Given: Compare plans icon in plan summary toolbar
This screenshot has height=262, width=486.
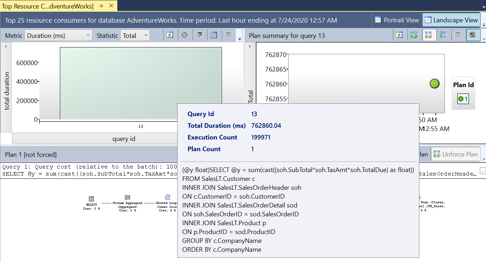Looking at the screenshot, I should pyautogui.click(x=443, y=35).
